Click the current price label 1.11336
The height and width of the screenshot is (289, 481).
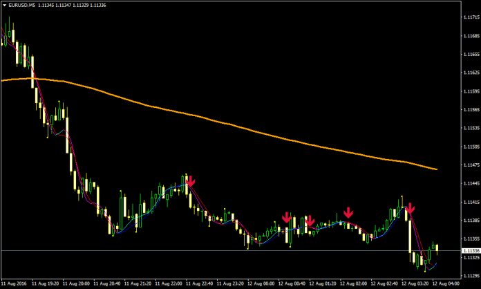pos(469,250)
